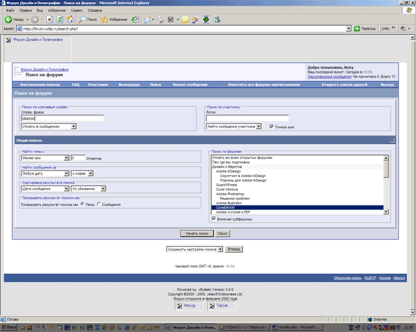
Task: Click the Логин username input field
Action: tap(247, 118)
